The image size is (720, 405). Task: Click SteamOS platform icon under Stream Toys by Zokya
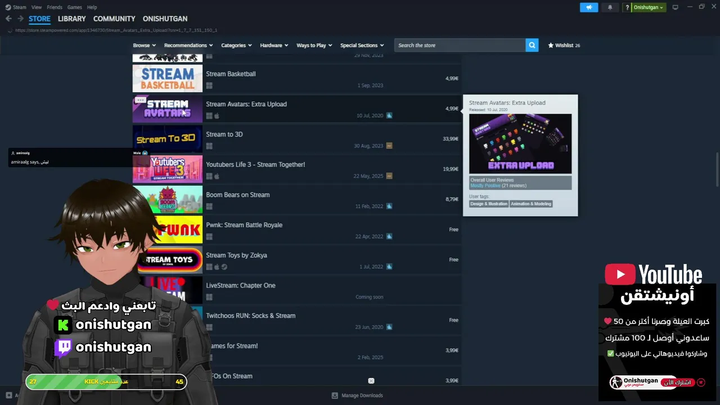(224, 267)
